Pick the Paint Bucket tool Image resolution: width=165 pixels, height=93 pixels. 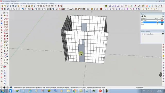[5, 16]
